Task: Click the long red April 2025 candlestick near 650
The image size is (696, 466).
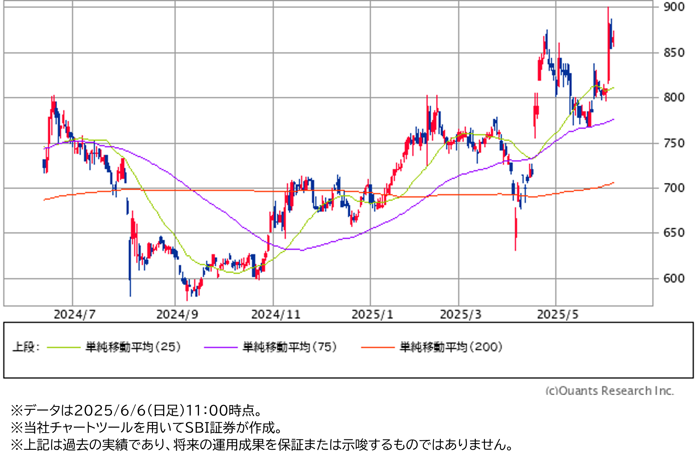Action: [x=516, y=229]
